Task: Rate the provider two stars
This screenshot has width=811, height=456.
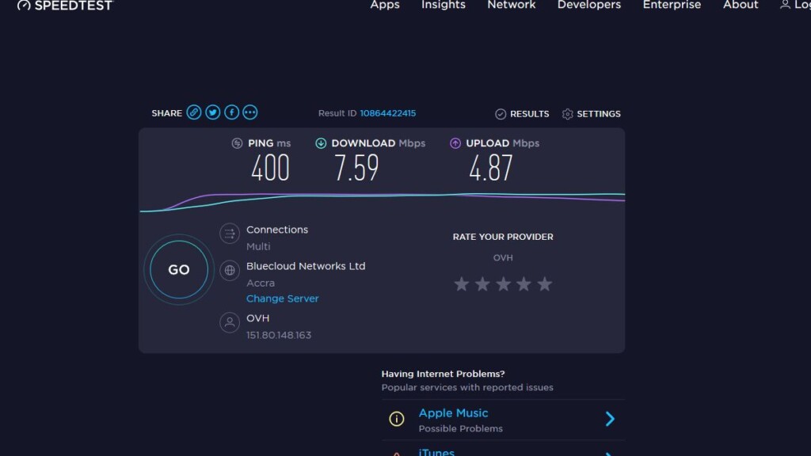Action: click(482, 284)
